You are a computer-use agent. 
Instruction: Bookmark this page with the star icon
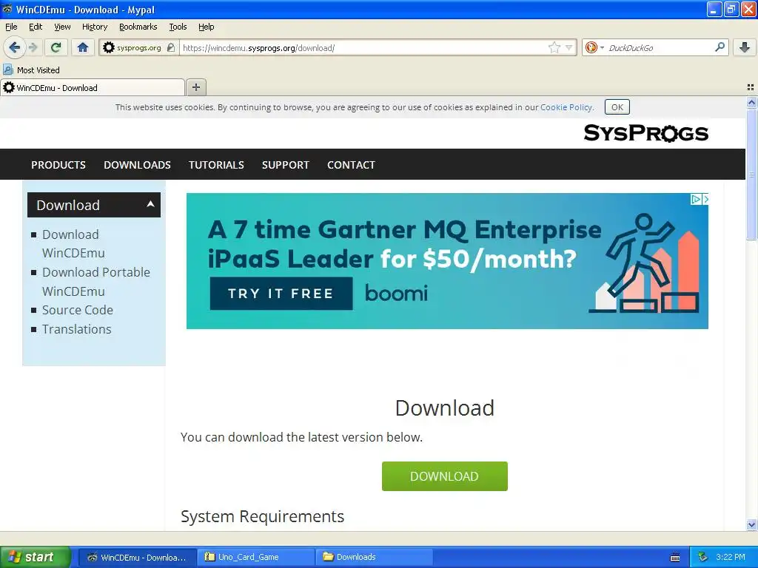coord(554,47)
